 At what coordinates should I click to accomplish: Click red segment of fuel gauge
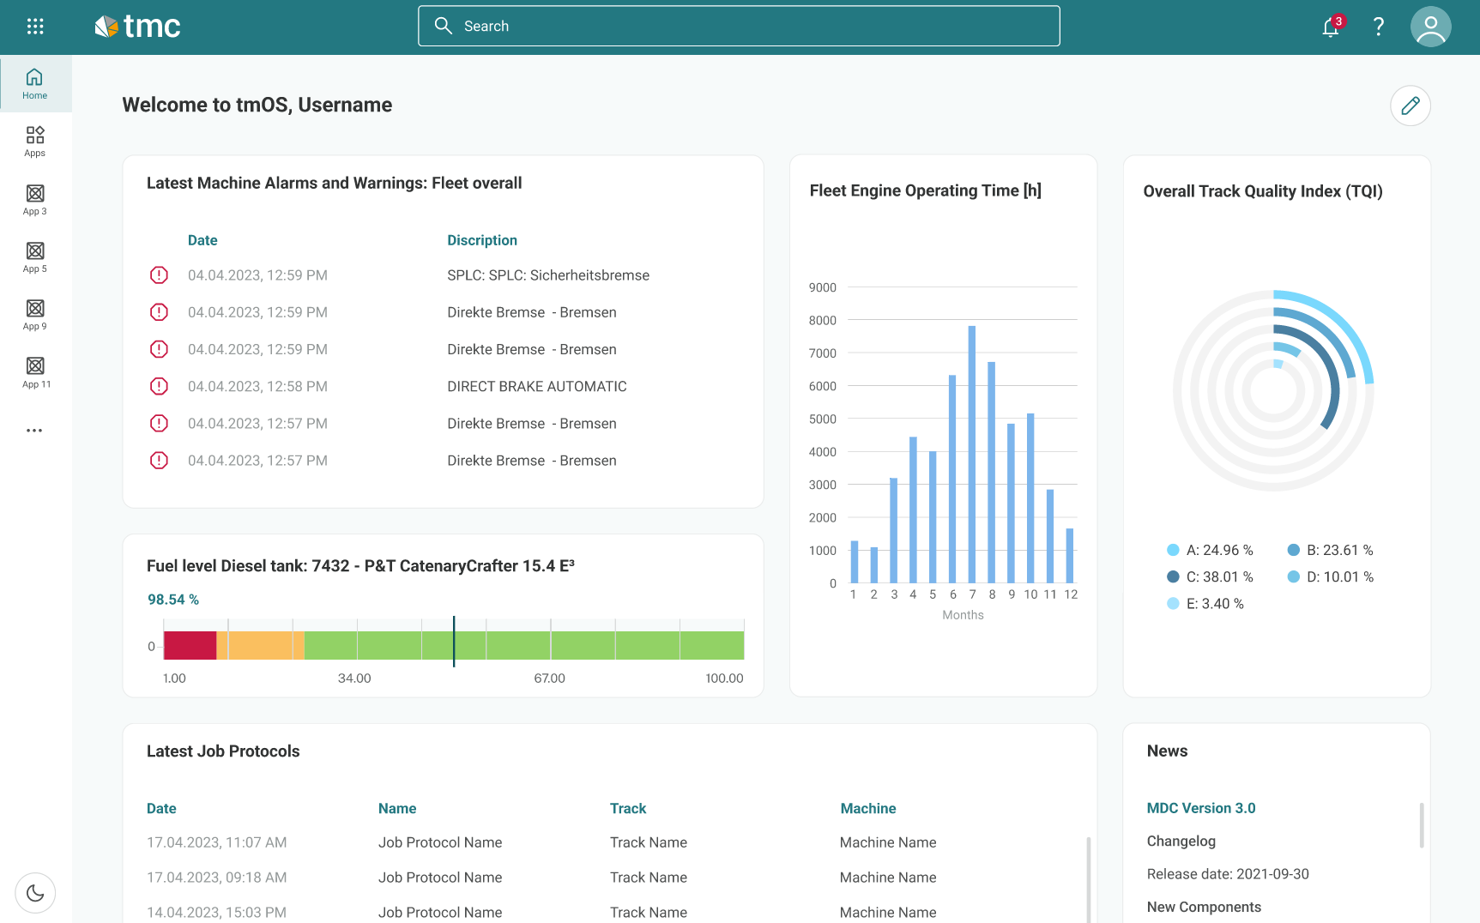[x=190, y=645]
